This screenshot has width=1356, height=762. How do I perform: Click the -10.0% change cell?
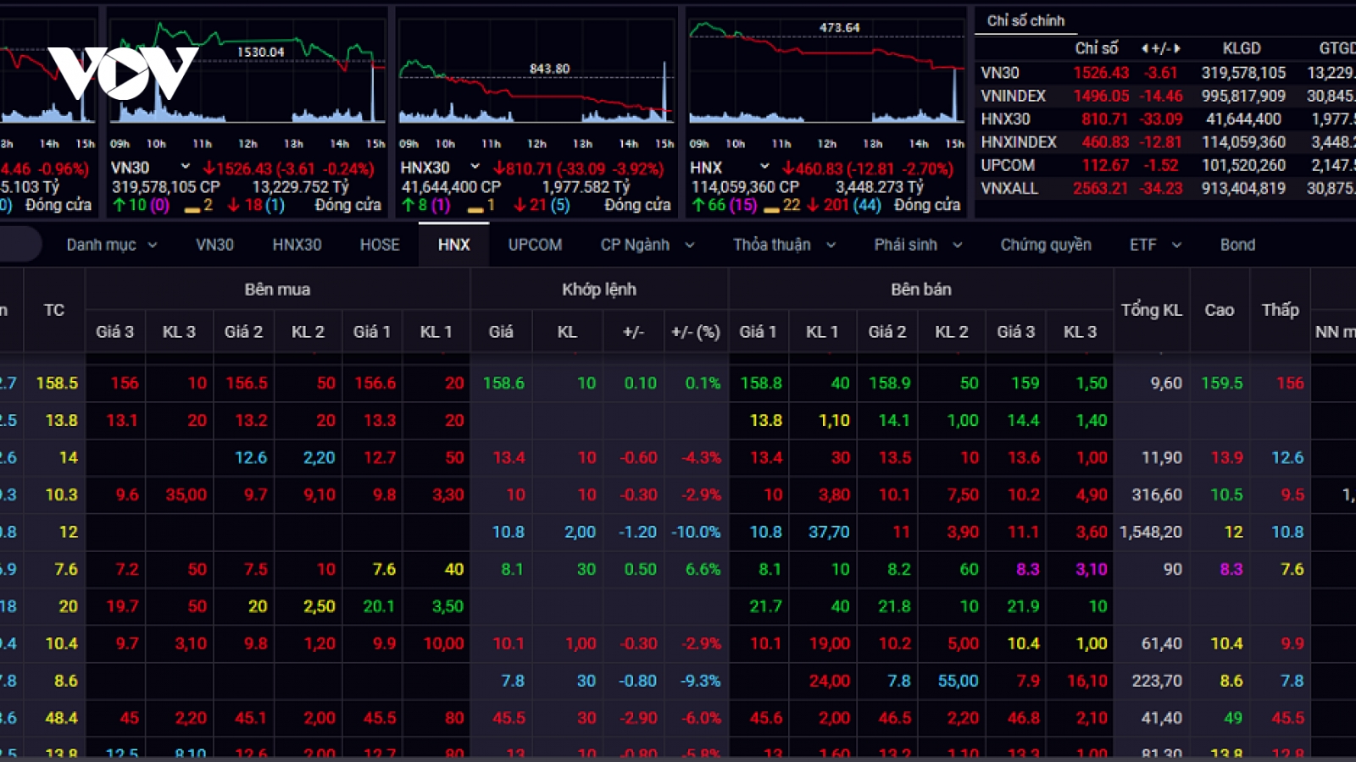tap(696, 532)
